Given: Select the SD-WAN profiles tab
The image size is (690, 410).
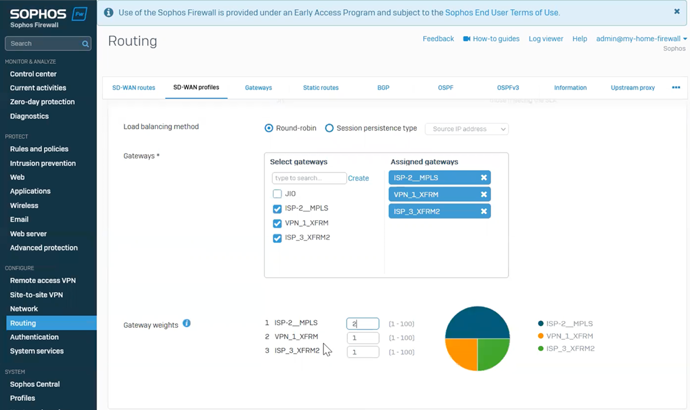Looking at the screenshot, I should (196, 87).
